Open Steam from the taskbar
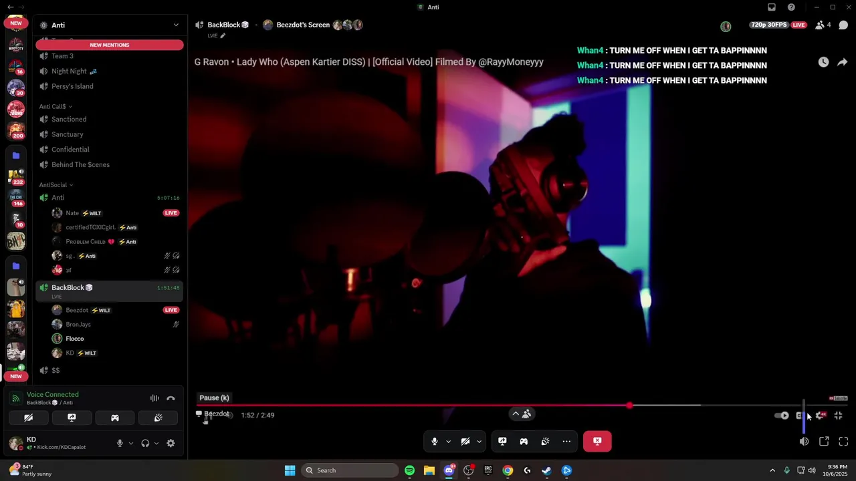856x481 pixels. (x=546, y=470)
